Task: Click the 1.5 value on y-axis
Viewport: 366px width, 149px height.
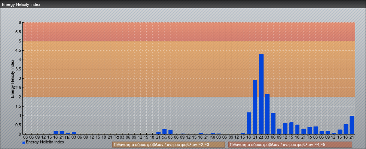Action: tap(18, 106)
